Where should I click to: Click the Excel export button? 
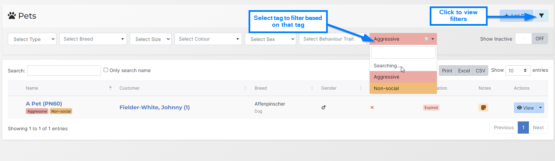(464, 71)
